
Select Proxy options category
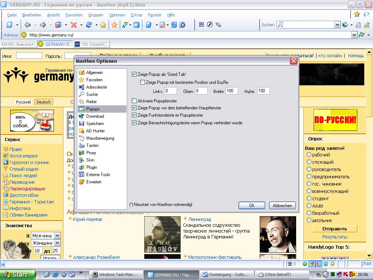(x=91, y=153)
